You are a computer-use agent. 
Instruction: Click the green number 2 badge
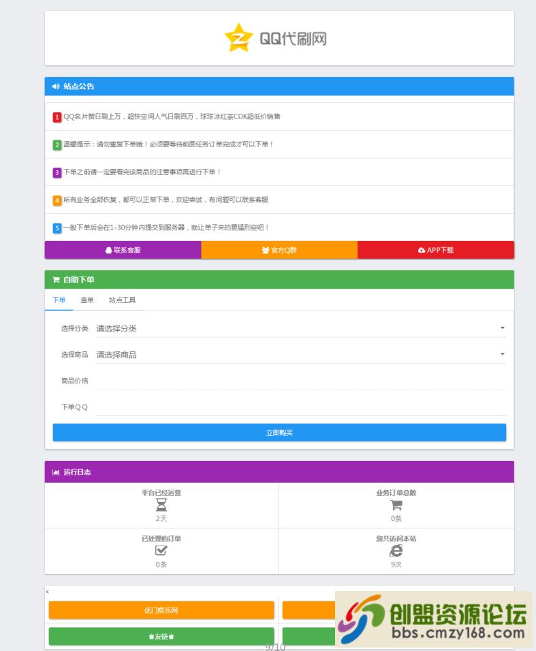[x=57, y=145]
